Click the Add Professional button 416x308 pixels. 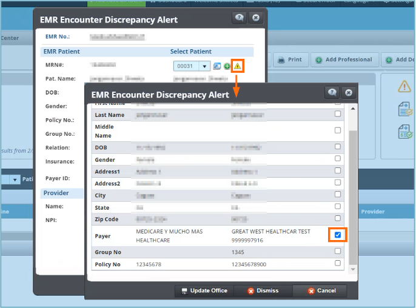[344, 59]
